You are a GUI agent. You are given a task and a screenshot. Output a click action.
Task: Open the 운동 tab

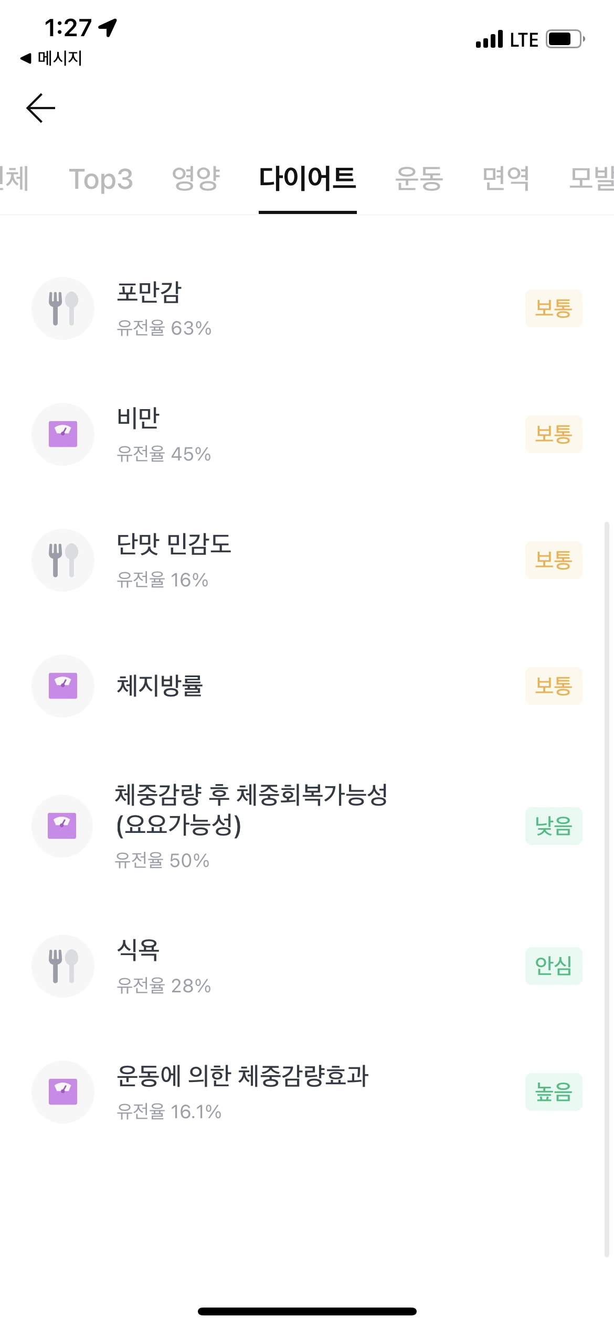[419, 179]
